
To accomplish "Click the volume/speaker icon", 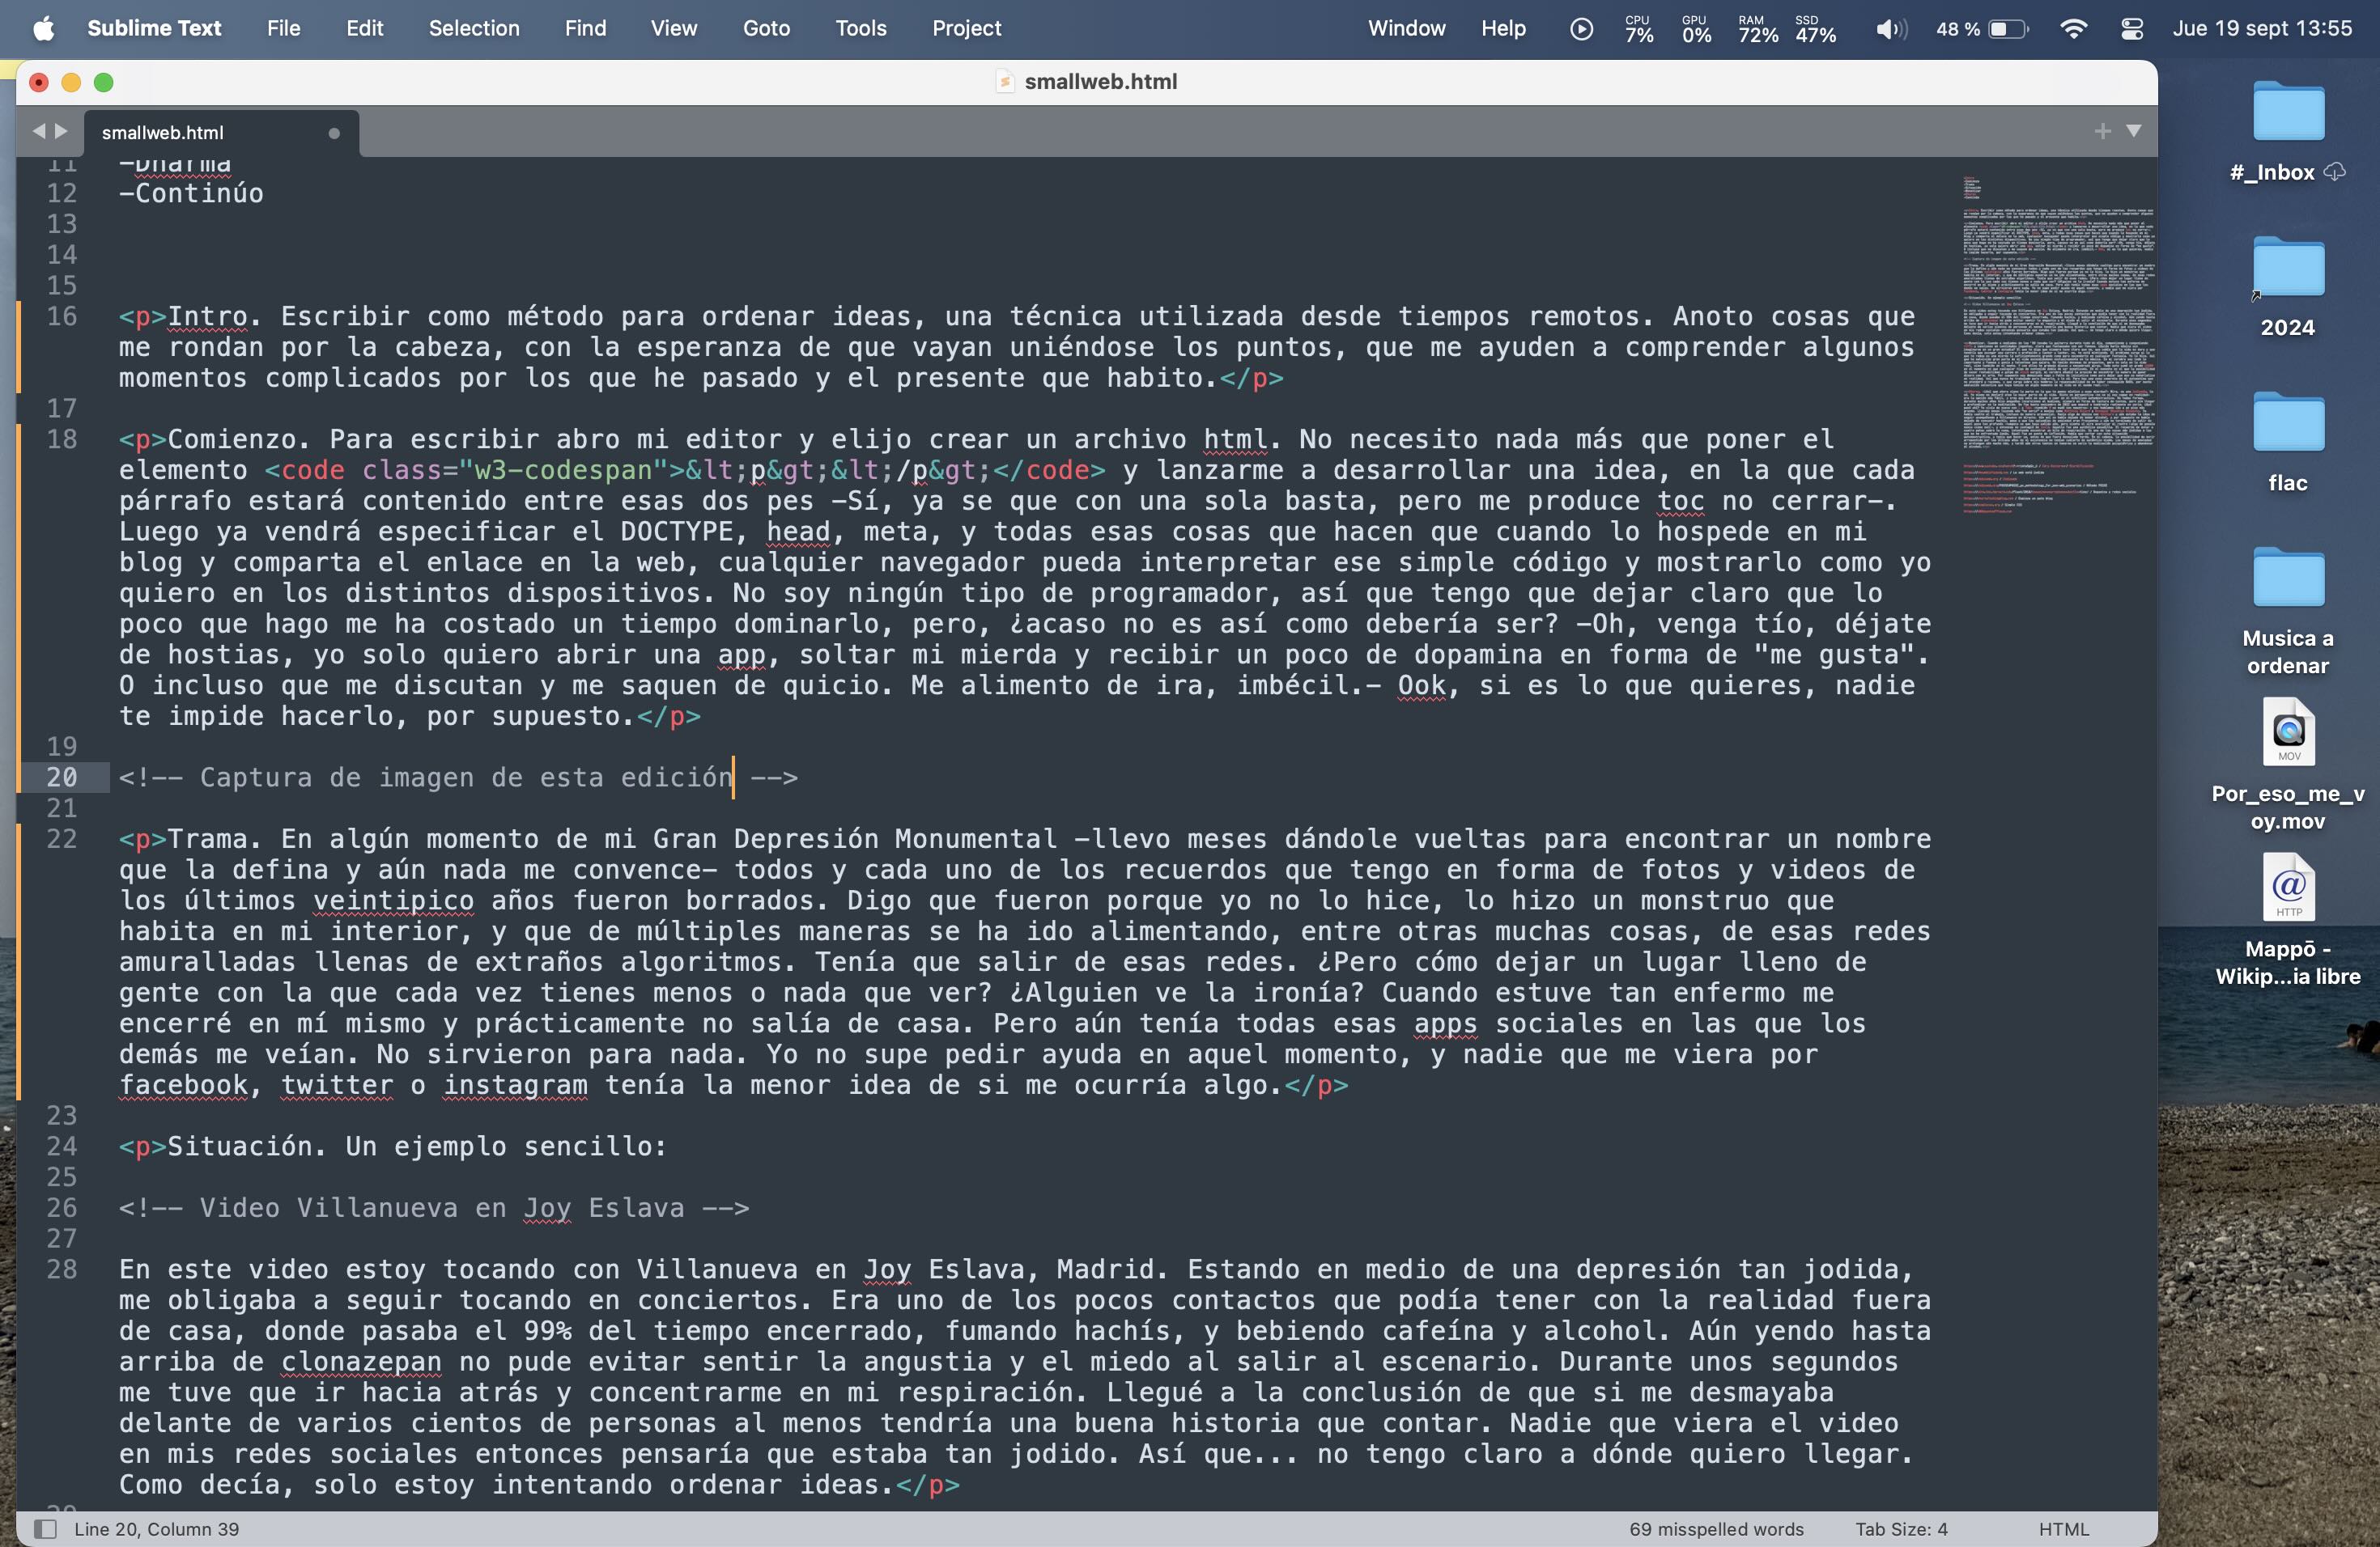I will point(1891,26).
